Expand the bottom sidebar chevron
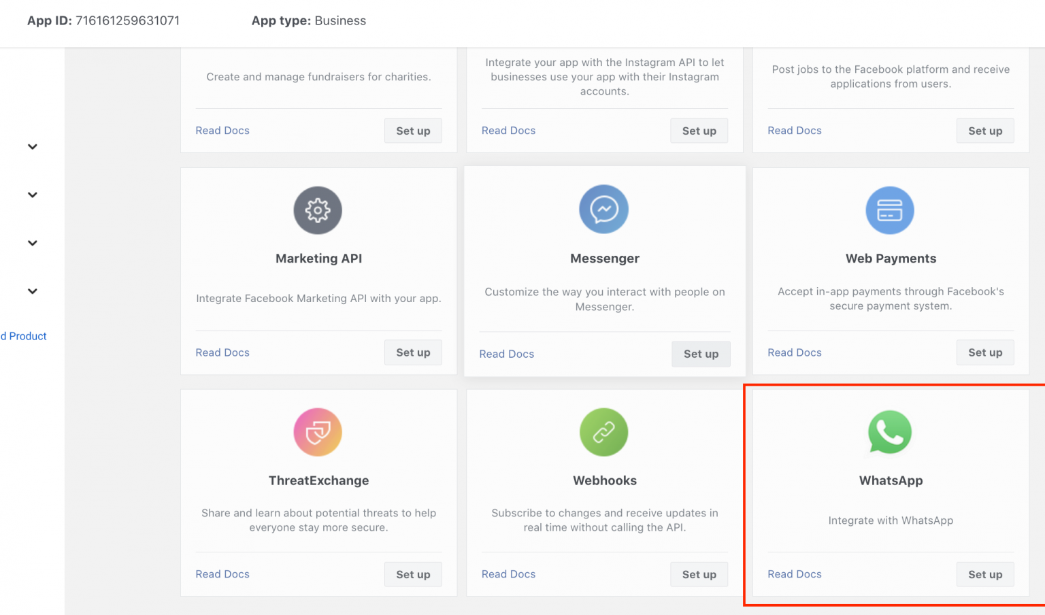Viewport: 1045px width, 615px height. coord(32,291)
